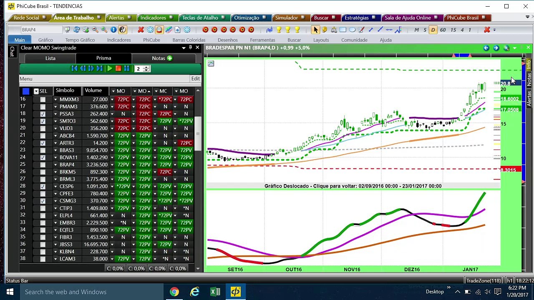Screen dimensions: 534x300
Task: Jump to first item in Prisma playback
Action: pos(74,68)
